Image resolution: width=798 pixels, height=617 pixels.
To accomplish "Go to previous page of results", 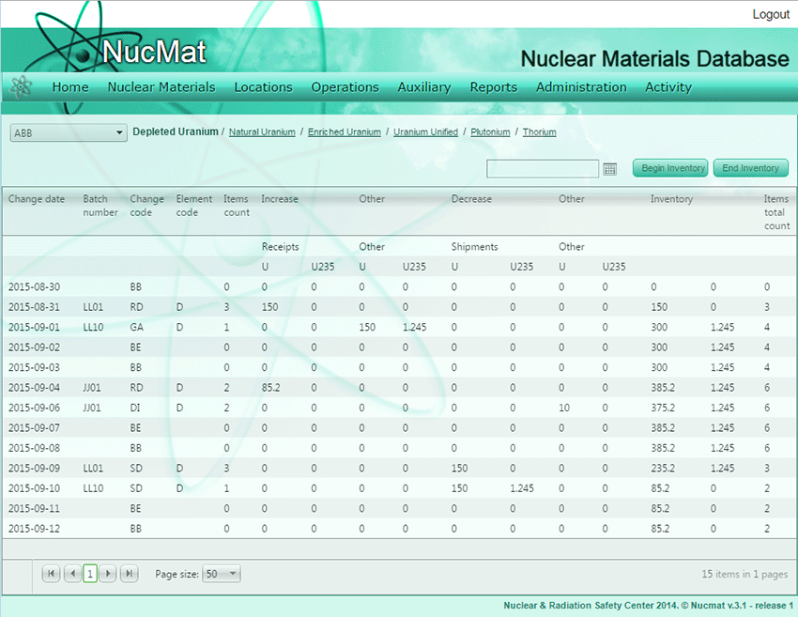I will (x=71, y=574).
